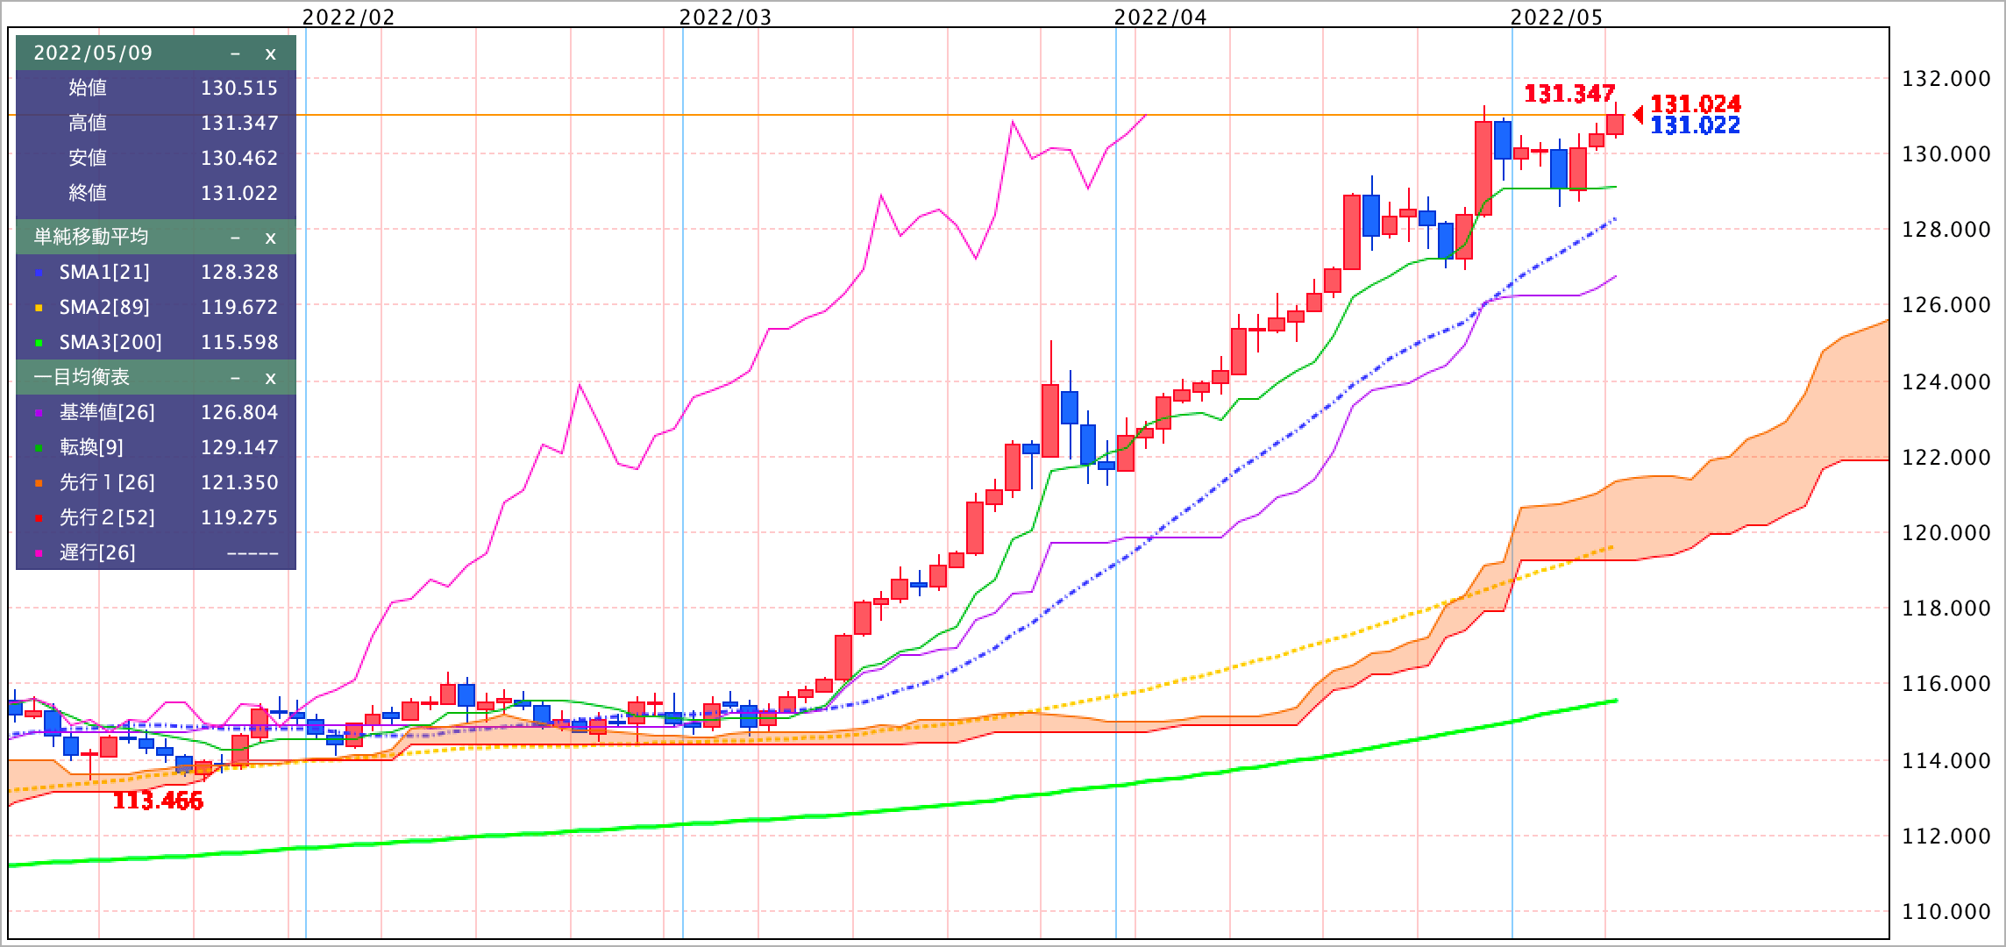This screenshot has height=947, width=2006.
Task: Click the 120.000 price axis label
Action: 1946,533
